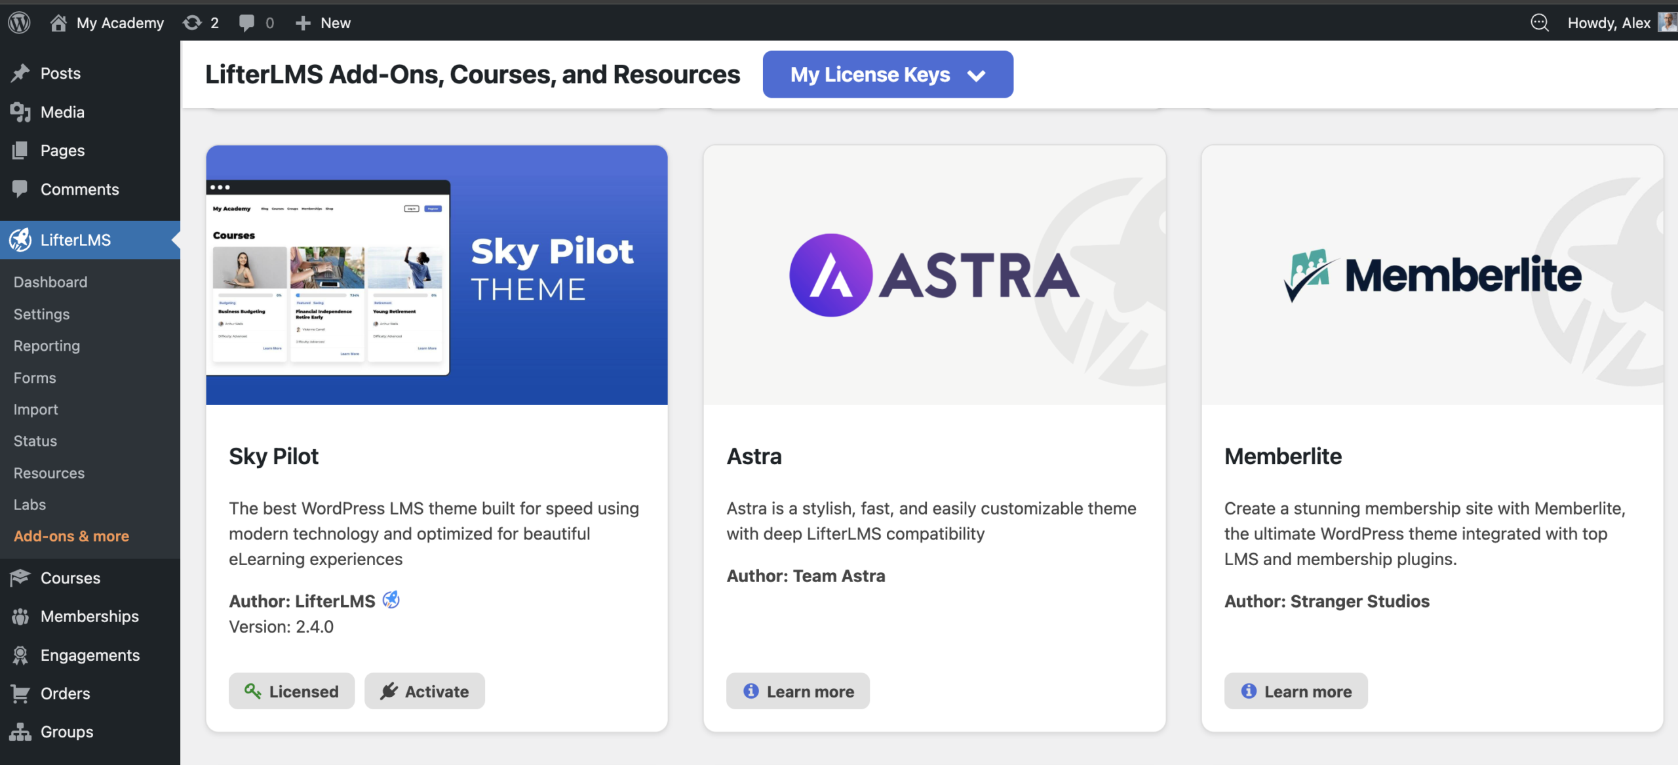Viewport: 1678px width, 765px height.
Task: Click the Version: 2.4.0 text
Action: pos(281,627)
